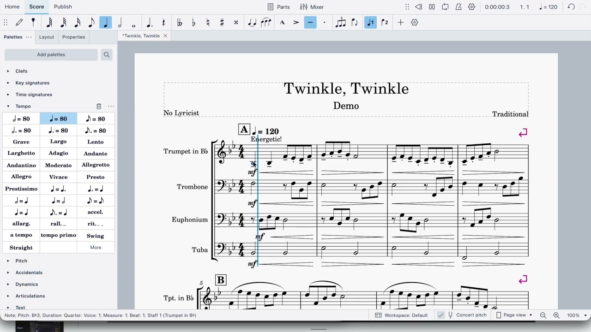The height and width of the screenshot is (332, 591).
Task: Add a tie to the note
Action: 252,22
